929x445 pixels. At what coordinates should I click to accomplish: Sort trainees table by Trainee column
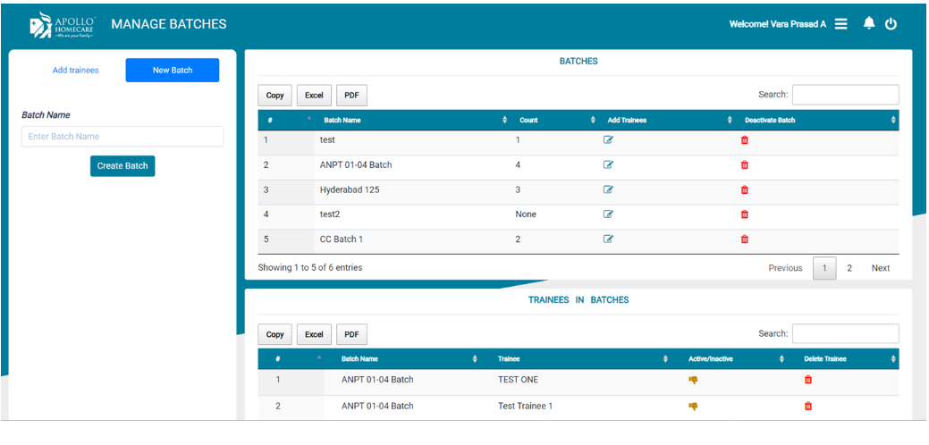pos(581,359)
